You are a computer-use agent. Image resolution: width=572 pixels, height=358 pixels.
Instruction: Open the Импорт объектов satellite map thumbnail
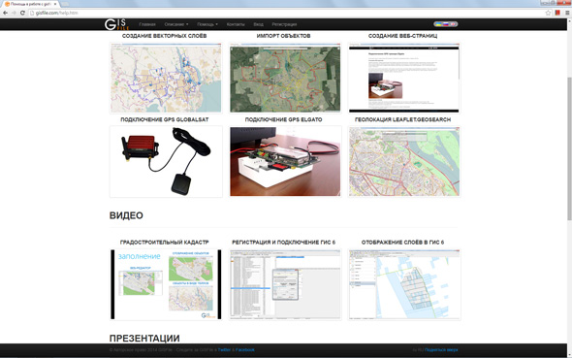(285, 78)
